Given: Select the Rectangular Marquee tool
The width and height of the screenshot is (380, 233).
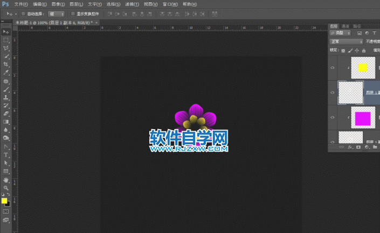Looking at the screenshot, I should [x=6, y=40].
